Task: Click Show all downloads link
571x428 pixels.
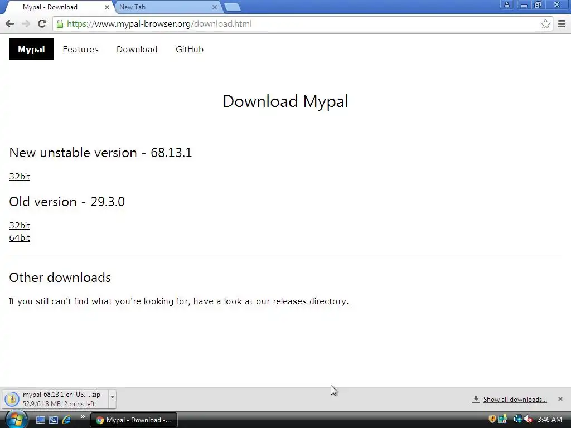Action: coord(515,400)
